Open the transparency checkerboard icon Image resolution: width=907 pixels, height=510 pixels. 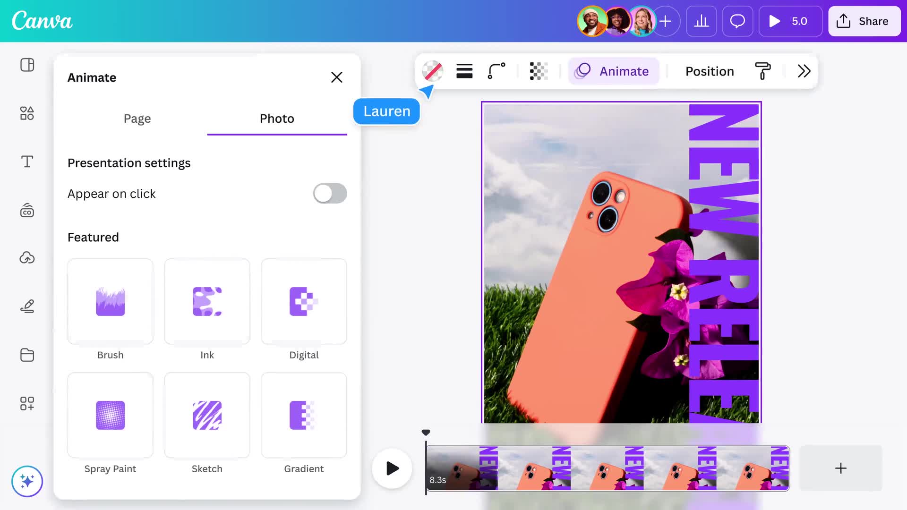(539, 71)
